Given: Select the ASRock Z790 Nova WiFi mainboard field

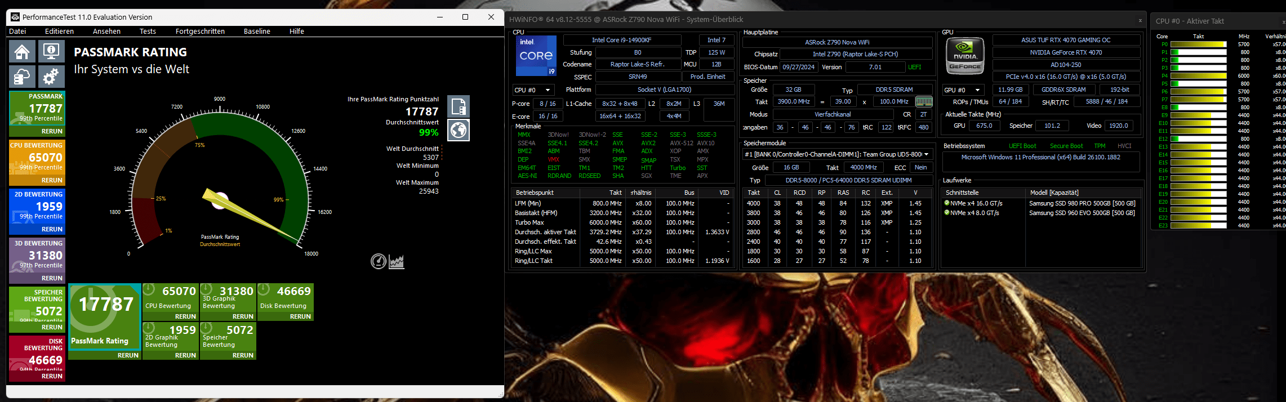Looking at the screenshot, I should coord(837,42).
